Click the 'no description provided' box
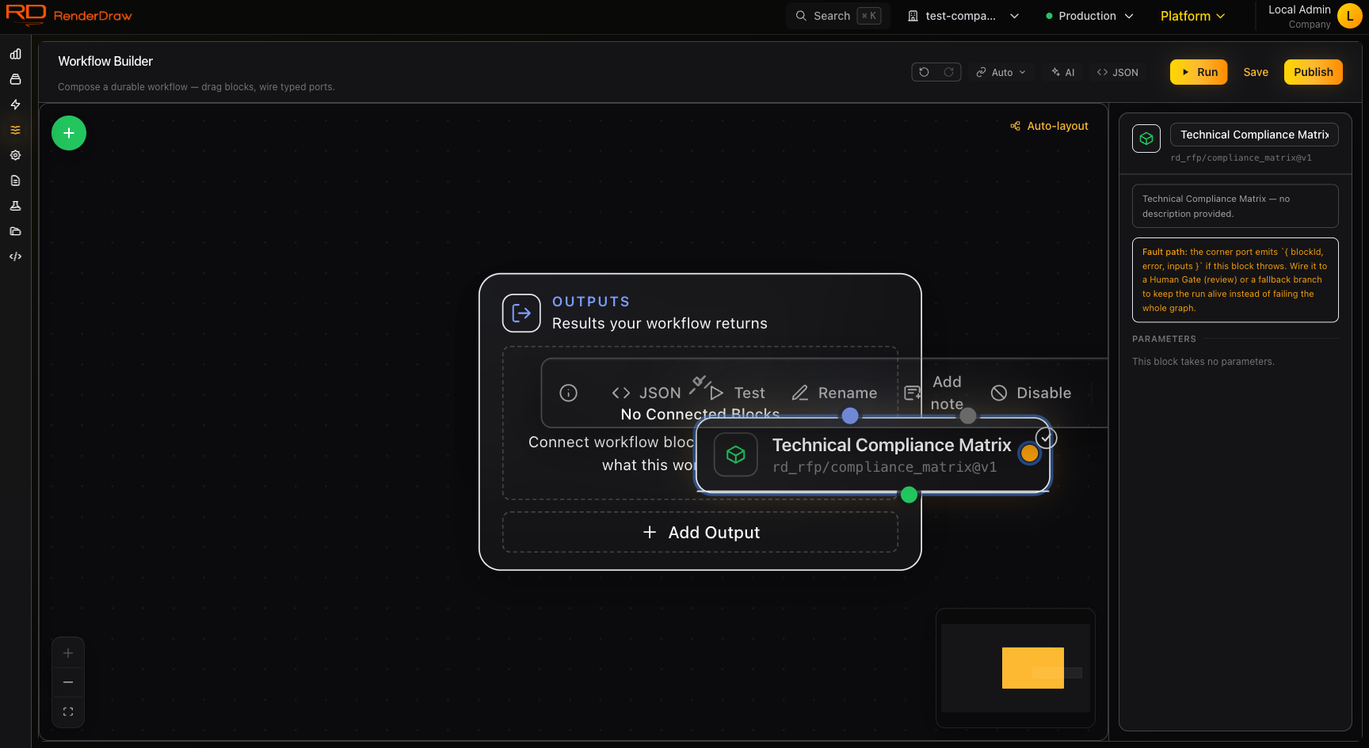 (x=1235, y=206)
